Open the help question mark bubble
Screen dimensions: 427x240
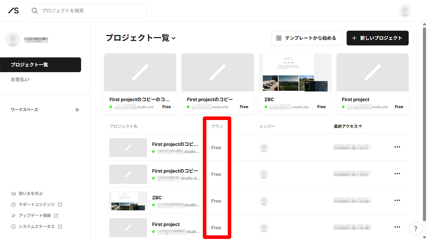[415, 229]
